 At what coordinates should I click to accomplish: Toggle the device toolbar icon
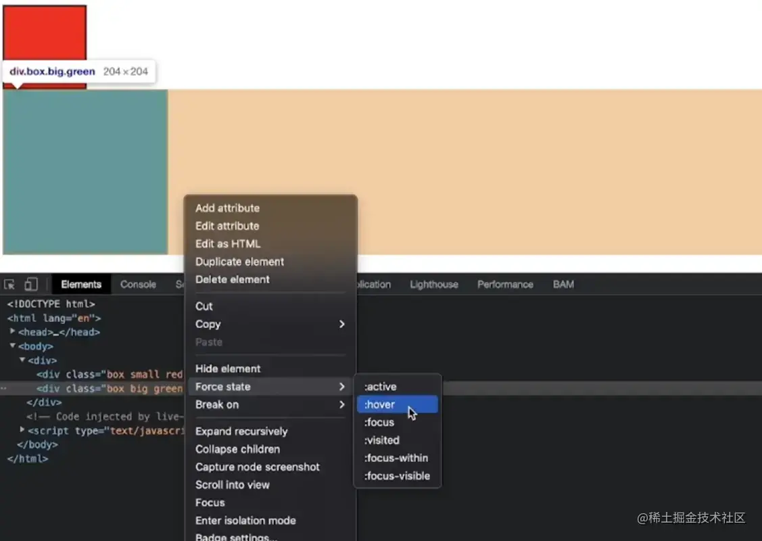tap(31, 284)
